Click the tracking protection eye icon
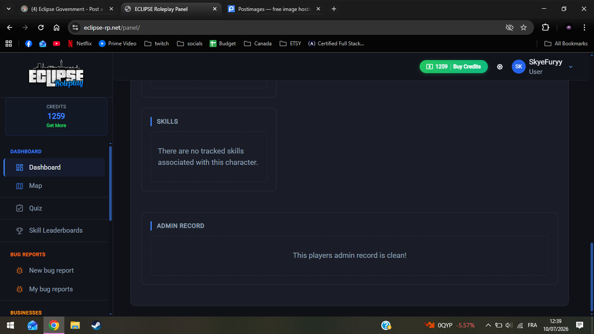Screen dimensions: 594x334 pyautogui.click(x=510, y=28)
